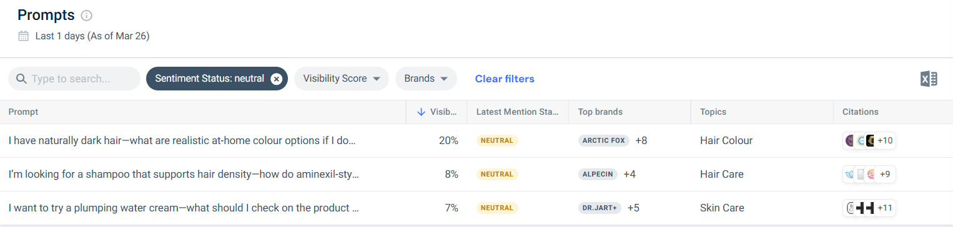The width and height of the screenshot is (953, 227).
Task: Open the plumping water cream prompt
Action: tap(184, 208)
